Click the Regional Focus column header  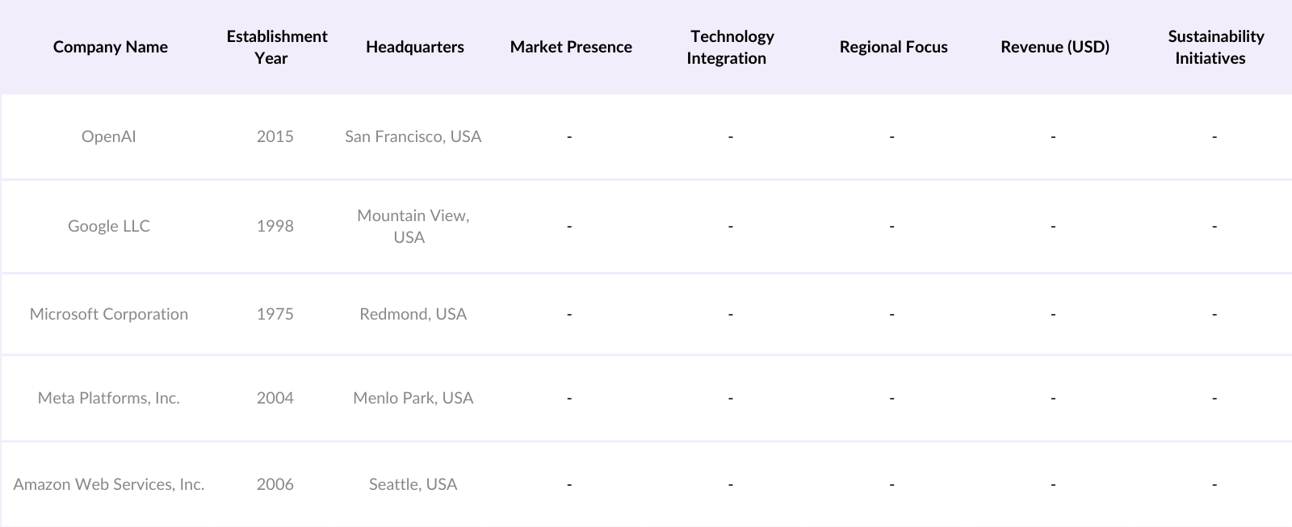click(893, 47)
